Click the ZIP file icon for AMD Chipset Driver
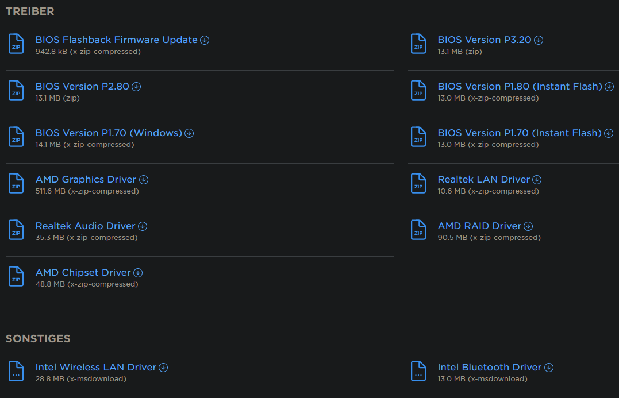 (x=16, y=276)
